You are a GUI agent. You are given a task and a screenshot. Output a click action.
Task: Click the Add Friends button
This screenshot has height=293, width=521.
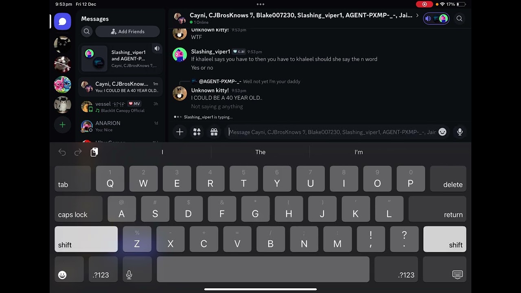[127, 31]
